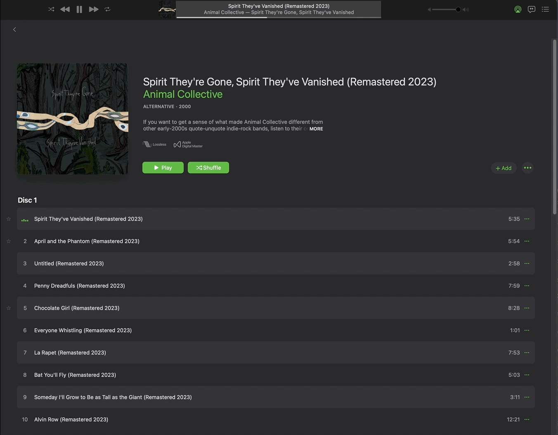This screenshot has width=558, height=435.
Task: Open options for La Rapet
Action: [527, 352]
